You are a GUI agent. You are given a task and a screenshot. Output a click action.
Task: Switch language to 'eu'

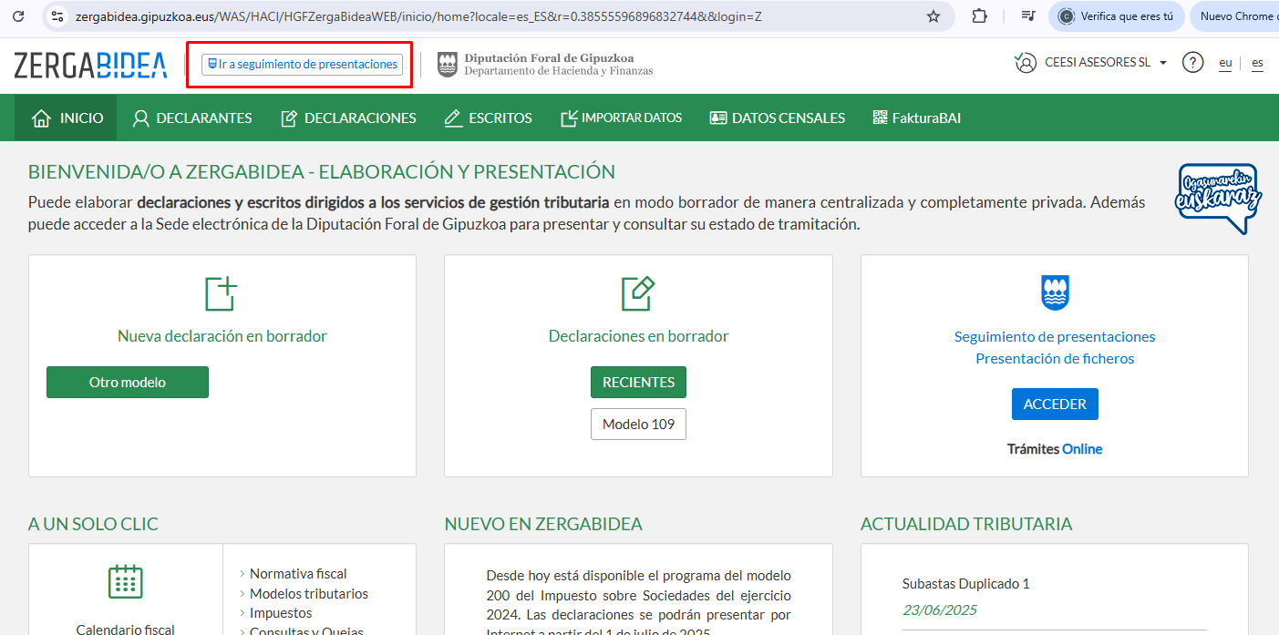(x=1225, y=63)
